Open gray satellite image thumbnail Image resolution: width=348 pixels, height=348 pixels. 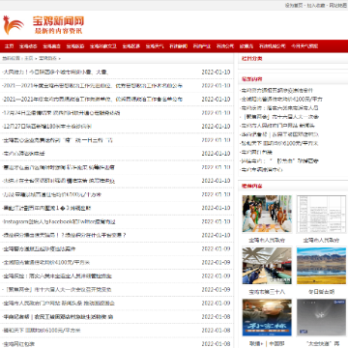click(322, 318)
